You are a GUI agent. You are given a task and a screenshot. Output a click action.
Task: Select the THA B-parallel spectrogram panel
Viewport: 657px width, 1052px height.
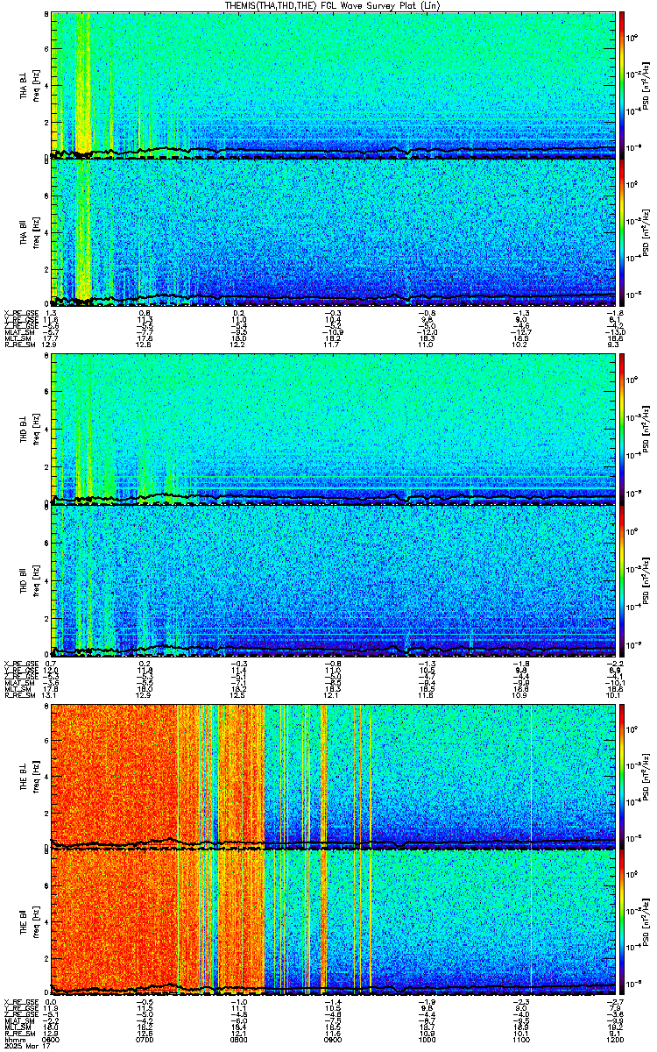pos(333,231)
